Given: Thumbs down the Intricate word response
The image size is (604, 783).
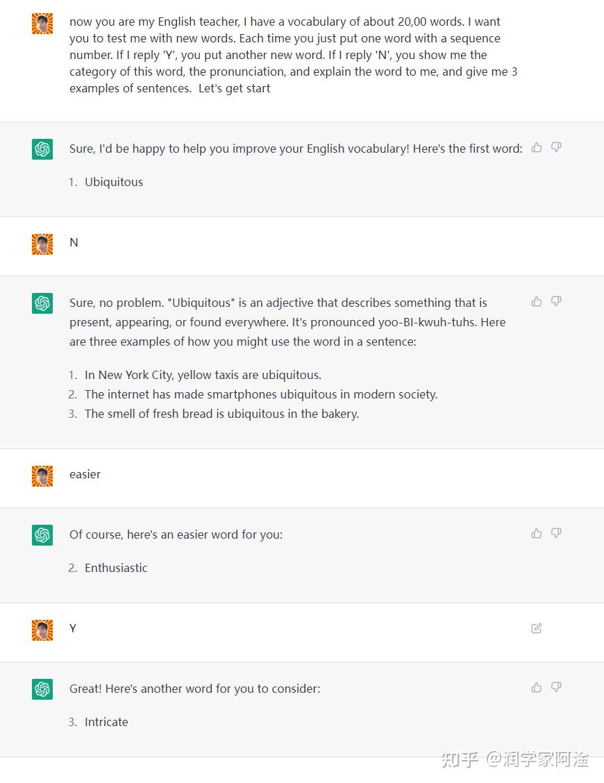Looking at the screenshot, I should click(x=556, y=687).
